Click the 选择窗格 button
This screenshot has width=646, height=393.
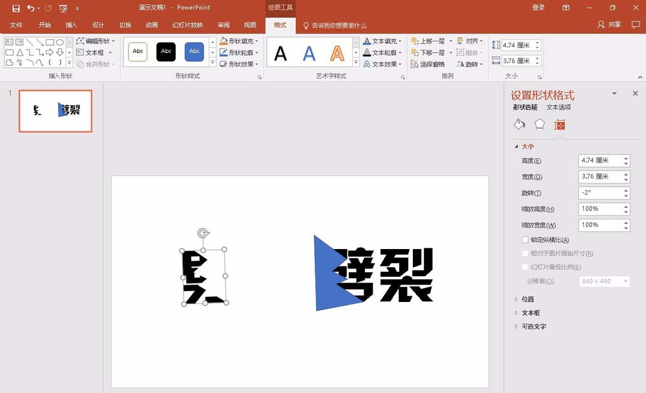pyautogui.click(x=428, y=64)
